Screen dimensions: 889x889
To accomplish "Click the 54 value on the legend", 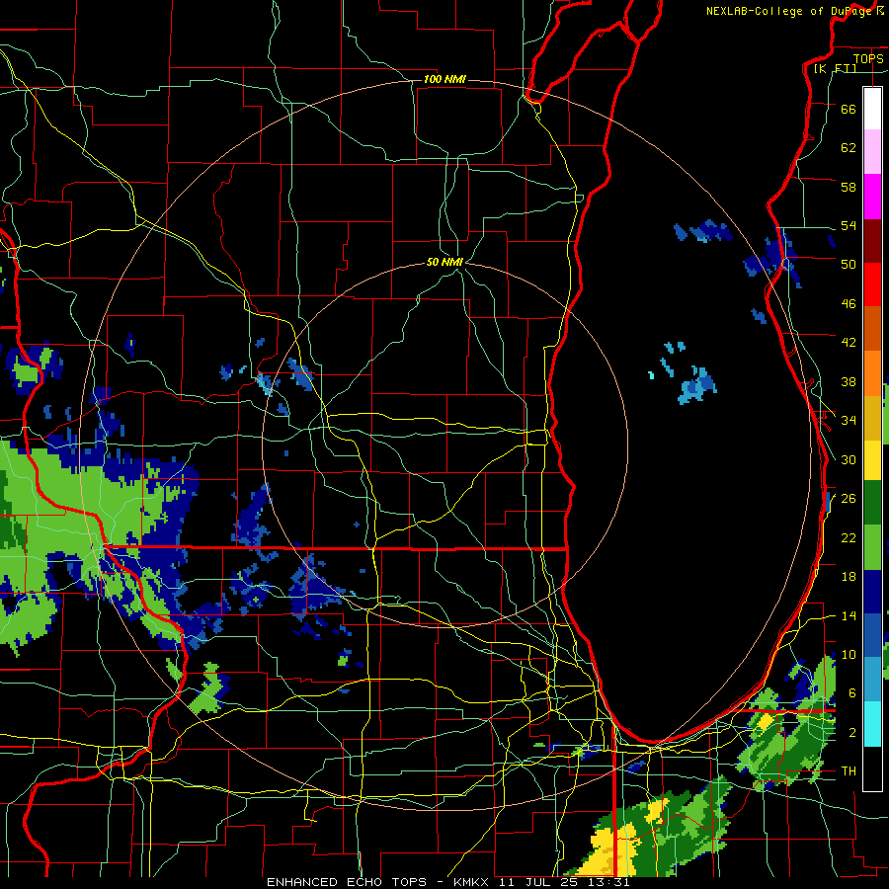I will [x=849, y=225].
